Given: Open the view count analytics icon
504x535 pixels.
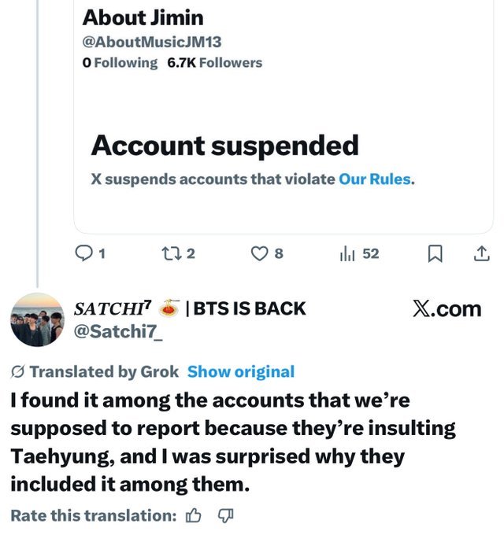Looking at the screenshot, I should pos(346,253).
